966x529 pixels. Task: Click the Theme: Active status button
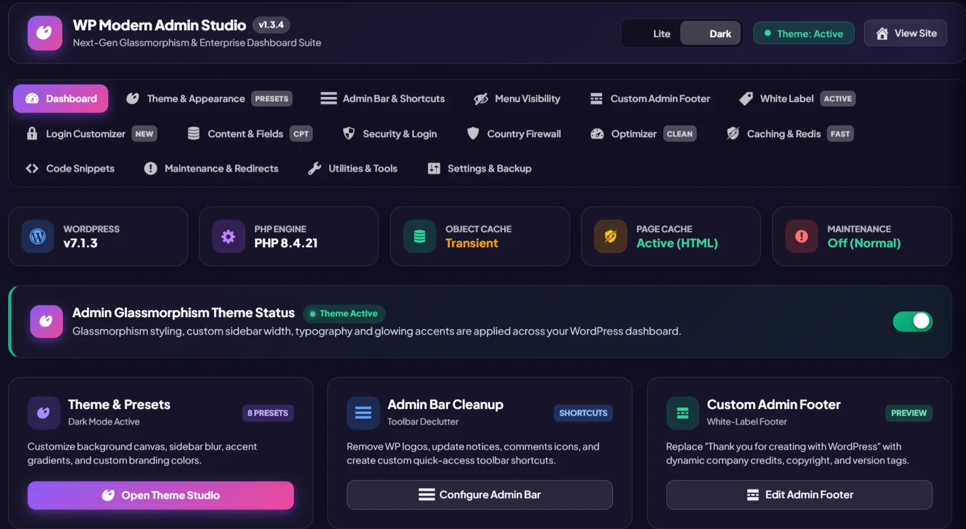804,33
